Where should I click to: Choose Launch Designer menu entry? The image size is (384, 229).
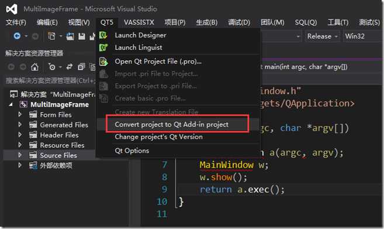coord(178,35)
